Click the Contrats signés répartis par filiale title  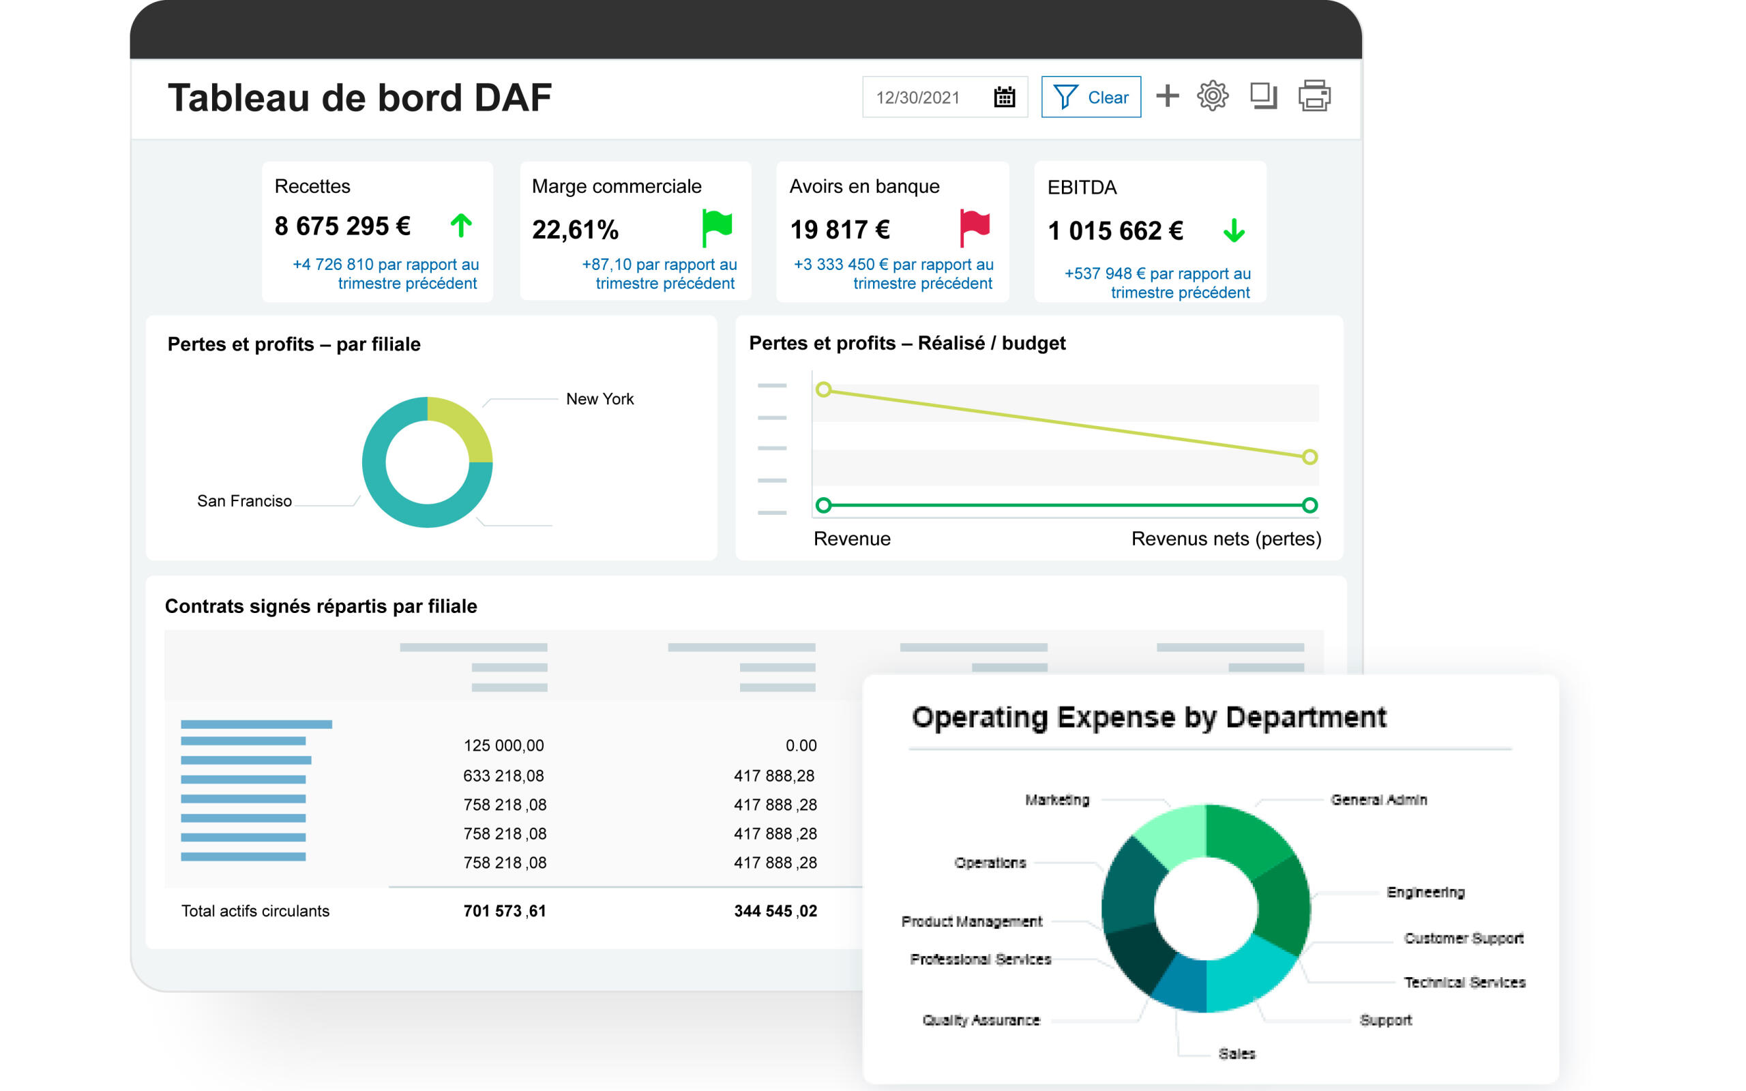[x=321, y=606]
